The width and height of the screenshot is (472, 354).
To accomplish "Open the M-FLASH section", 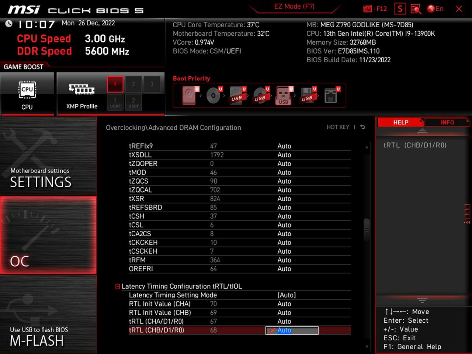I will coord(48,315).
